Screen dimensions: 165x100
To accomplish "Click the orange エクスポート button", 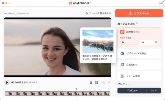I will click(139, 13).
